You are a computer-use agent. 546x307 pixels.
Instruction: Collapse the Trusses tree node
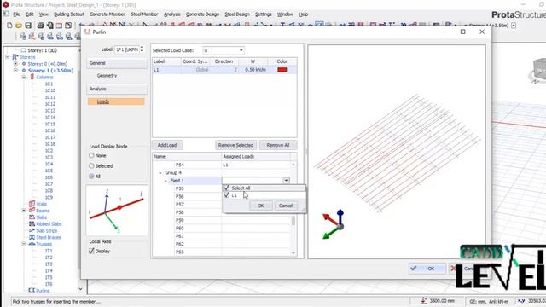(24, 244)
